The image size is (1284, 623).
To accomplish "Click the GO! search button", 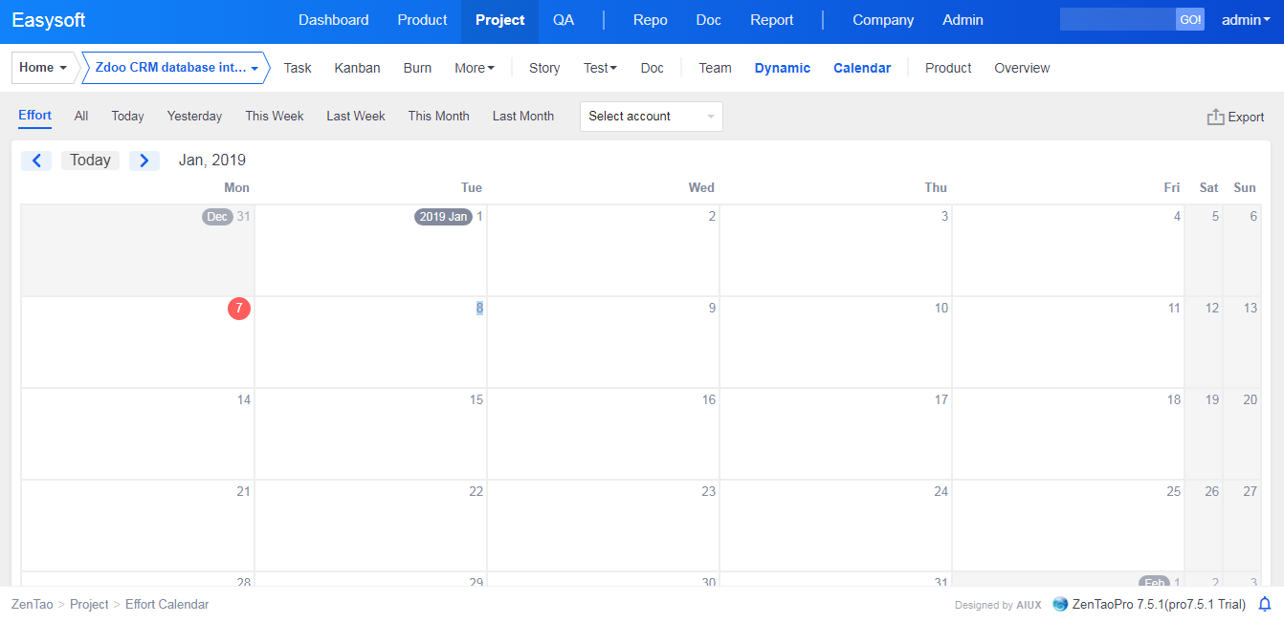I will 1189,20.
